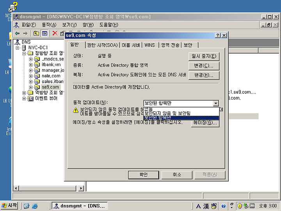Click the language bar A icon
Image resolution: width=281 pixels, height=211 pixels.
[198, 206]
